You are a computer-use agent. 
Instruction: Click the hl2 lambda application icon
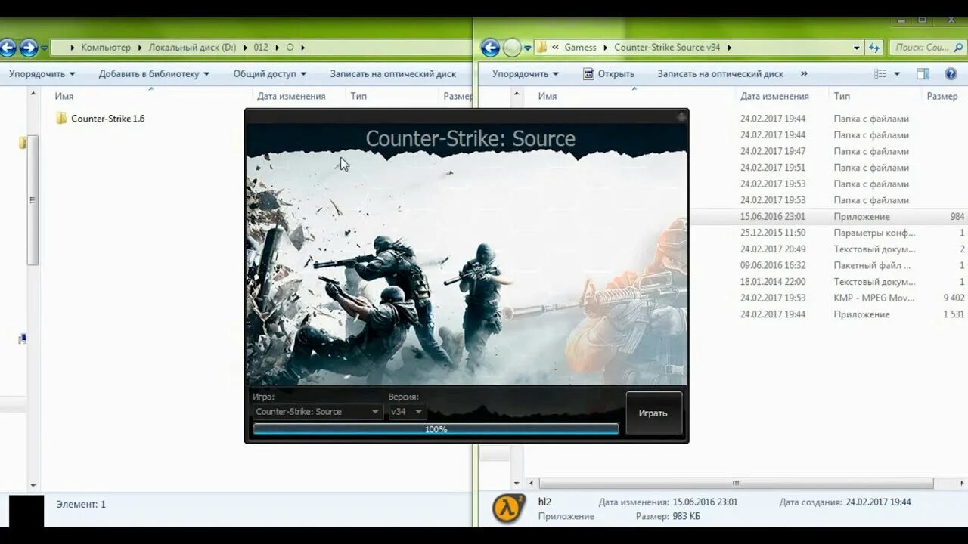coord(508,508)
